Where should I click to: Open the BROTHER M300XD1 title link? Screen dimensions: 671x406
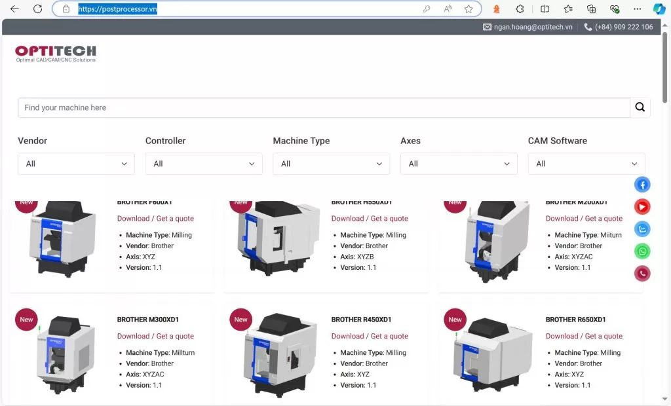(148, 320)
